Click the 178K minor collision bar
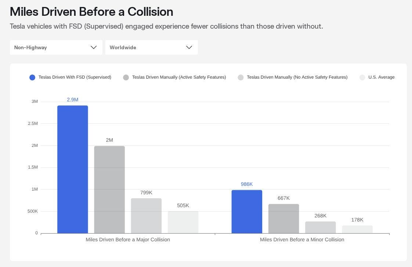This screenshot has height=267, width=412. point(357,230)
